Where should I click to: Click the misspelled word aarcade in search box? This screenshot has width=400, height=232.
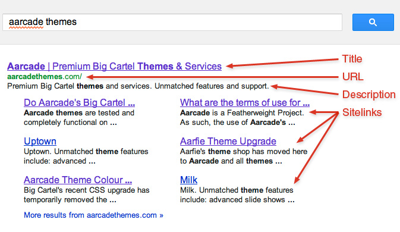point(26,22)
